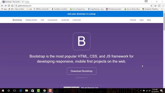Click the 'Bootstrap 4 is coming' banner
This screenshot has height=93, width=165.
pos(81,14)
